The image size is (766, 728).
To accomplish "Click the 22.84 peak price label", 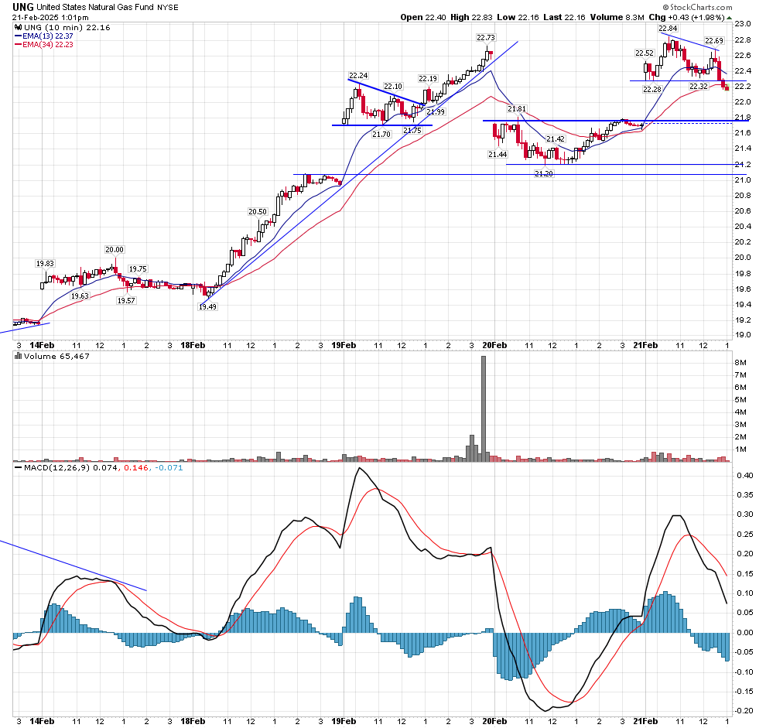I will 668,29.
